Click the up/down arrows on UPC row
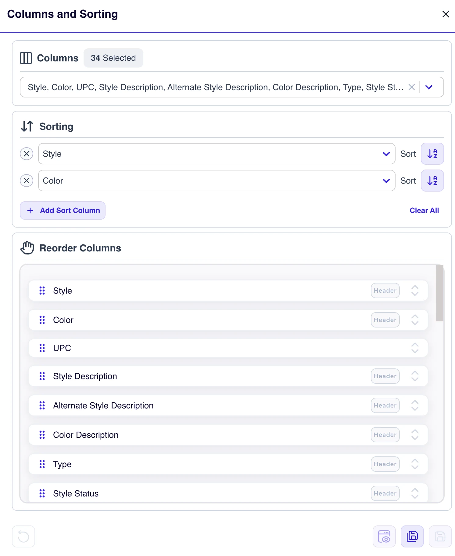455x556 pixels. click(x=415, y=348)
